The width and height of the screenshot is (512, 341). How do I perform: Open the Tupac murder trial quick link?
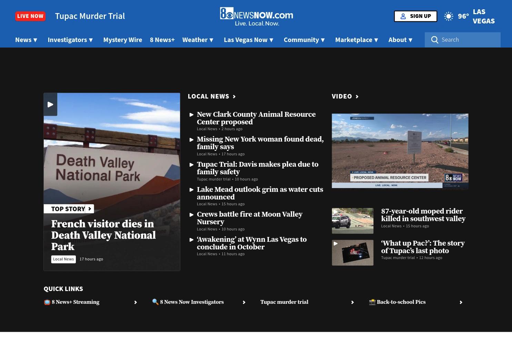[284, 302]
